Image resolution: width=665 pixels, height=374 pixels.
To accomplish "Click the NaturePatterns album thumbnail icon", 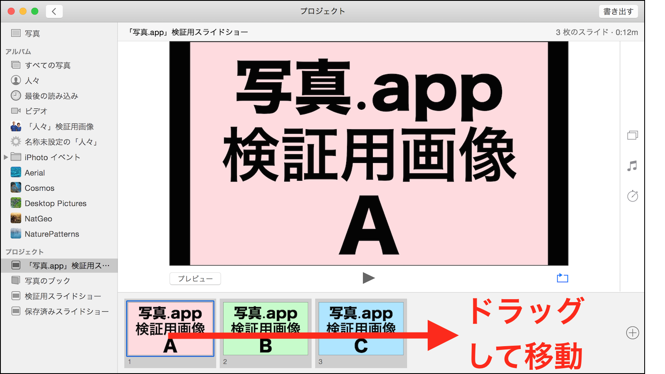I will (16, 234).
